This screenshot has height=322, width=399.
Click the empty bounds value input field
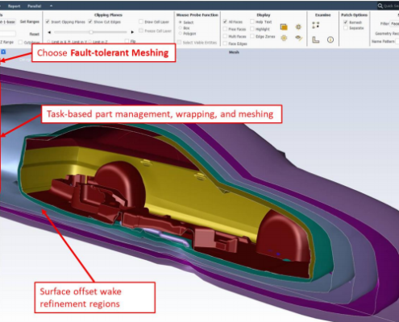tap(7, 34)
